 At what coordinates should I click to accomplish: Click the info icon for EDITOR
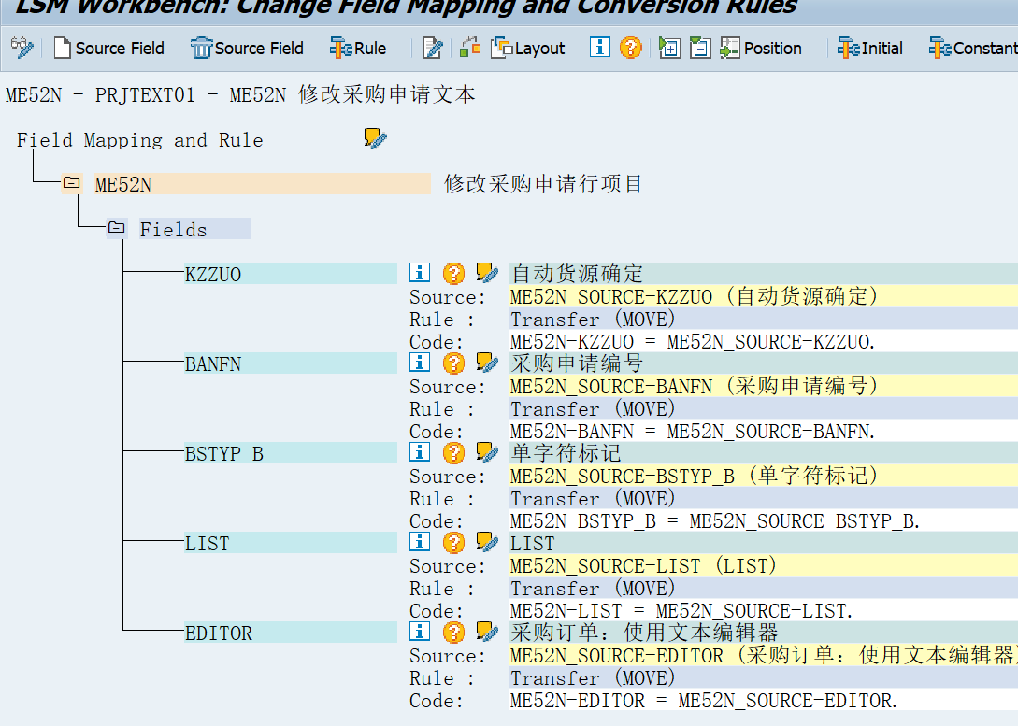coord(420,631)
